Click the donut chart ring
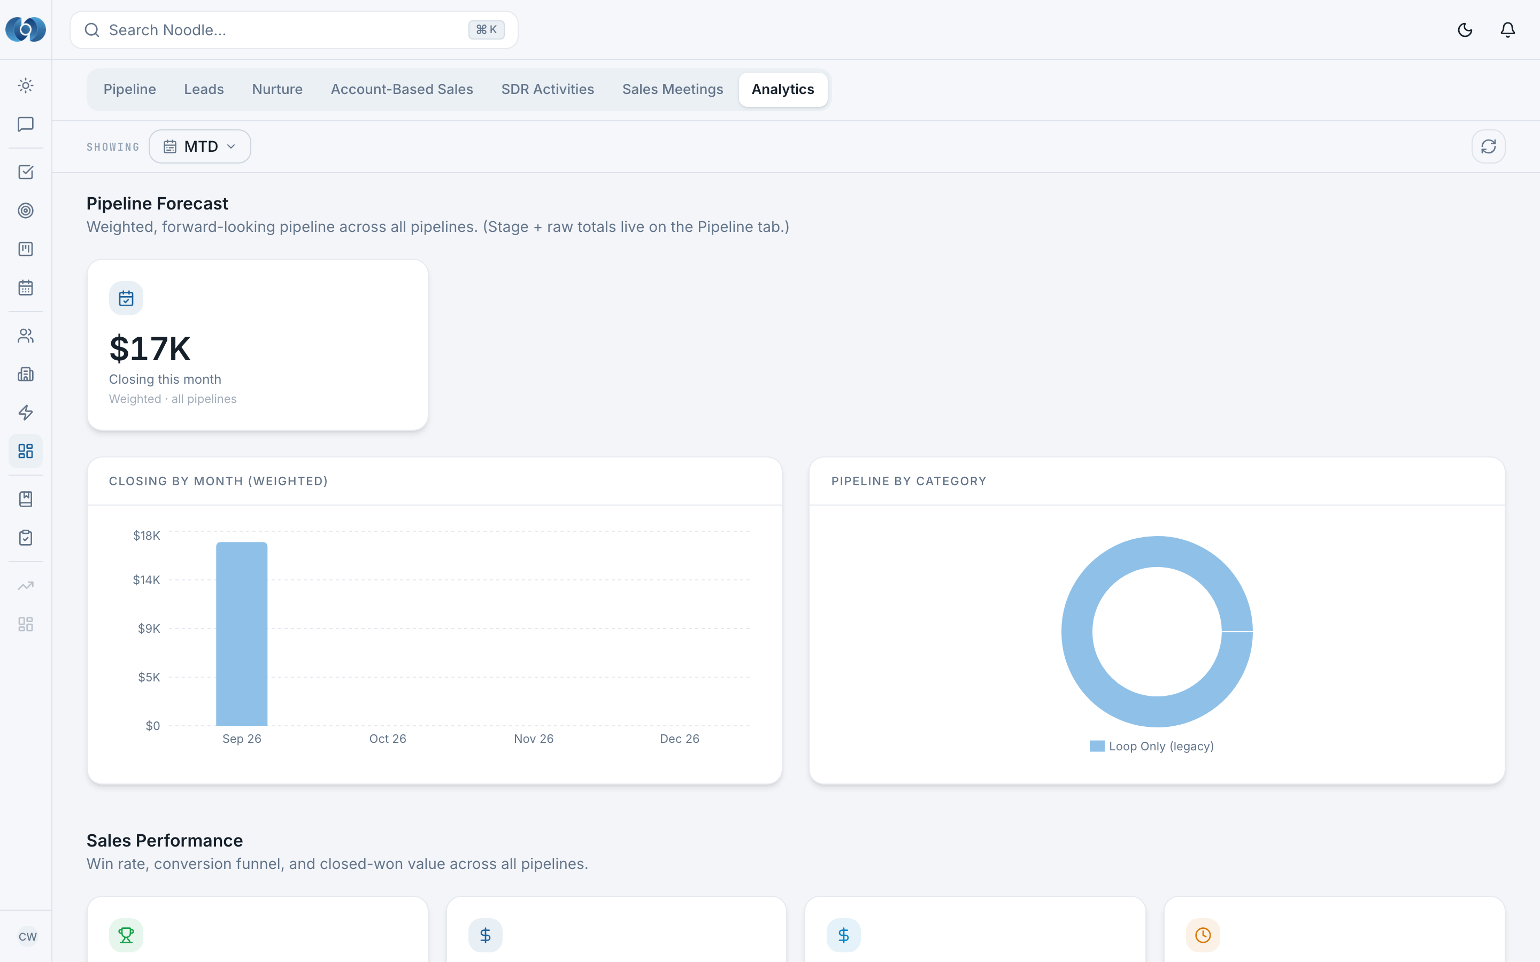This screenshot has width=1540, height=962. (x=1077, y=632)
